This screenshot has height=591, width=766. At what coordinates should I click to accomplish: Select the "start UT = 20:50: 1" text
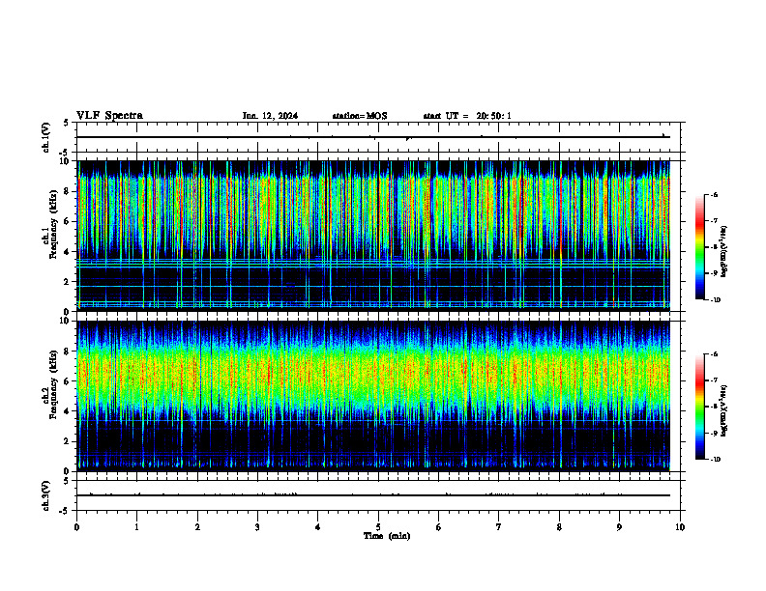tap(467, 116)
